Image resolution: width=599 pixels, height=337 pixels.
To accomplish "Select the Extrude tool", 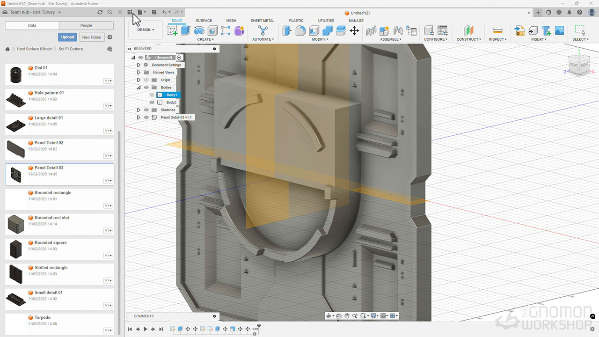I will click(186, 30).
